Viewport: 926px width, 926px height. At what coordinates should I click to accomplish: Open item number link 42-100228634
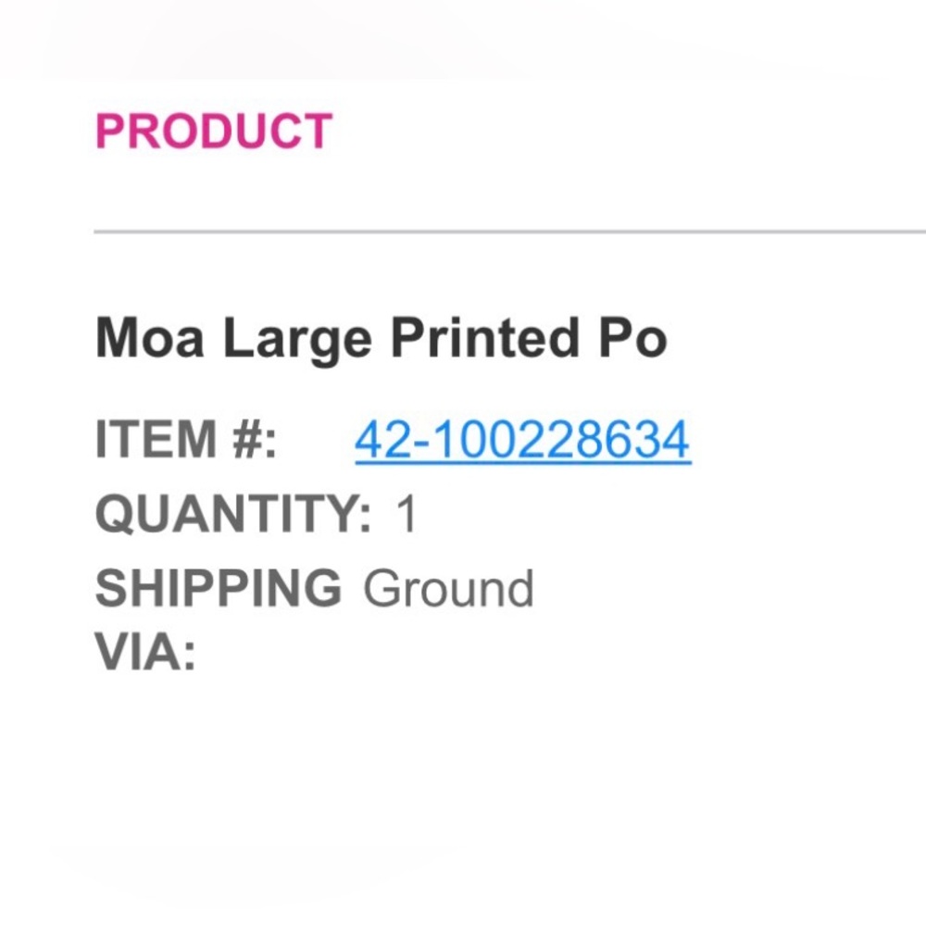click(x=522, y=439)
